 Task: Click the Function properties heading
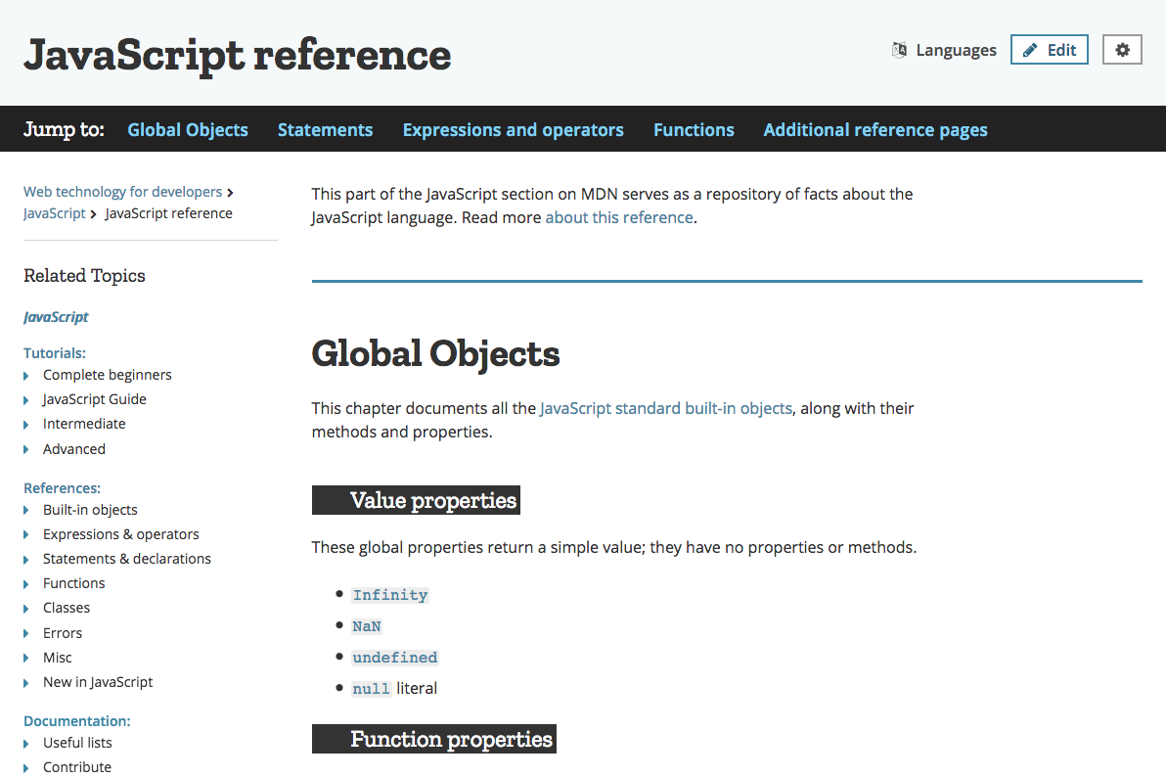click(434, 739)
